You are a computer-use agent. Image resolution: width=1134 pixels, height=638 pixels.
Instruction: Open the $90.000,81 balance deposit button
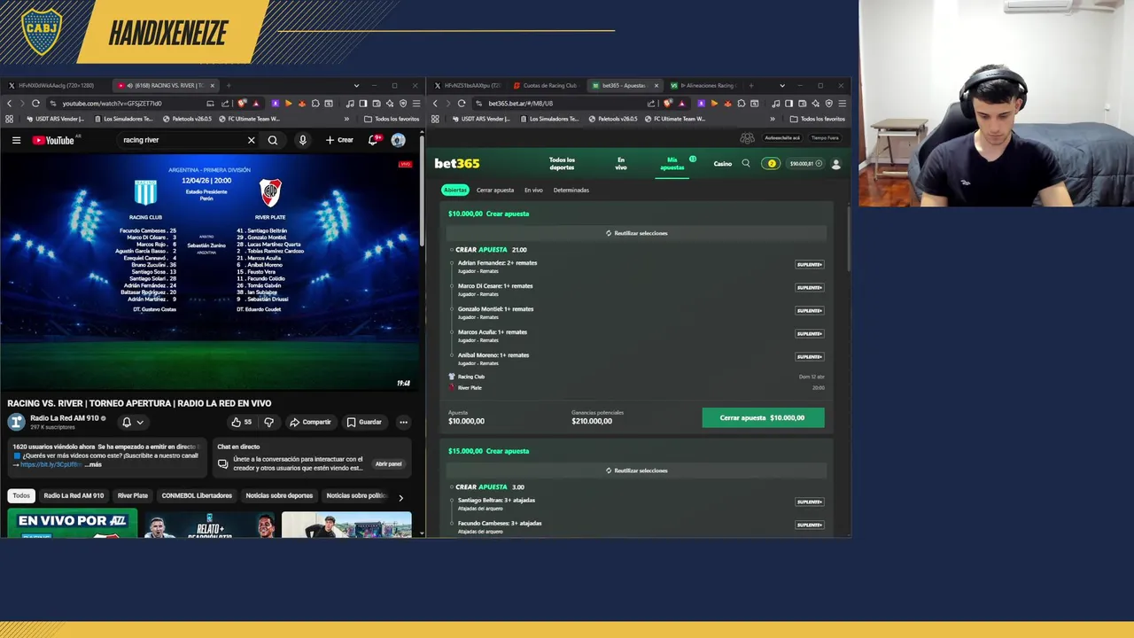coord(805,164)
